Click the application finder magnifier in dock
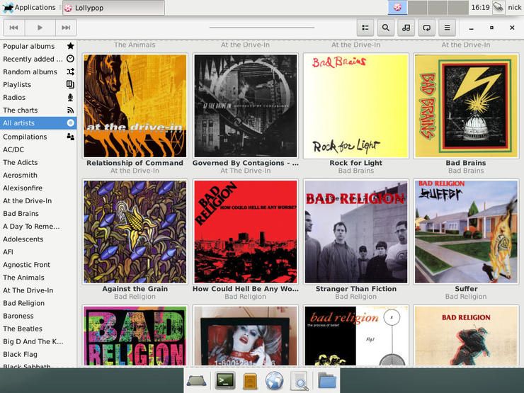The width and height of the screenshot is (524, 393). coord(300,381)
